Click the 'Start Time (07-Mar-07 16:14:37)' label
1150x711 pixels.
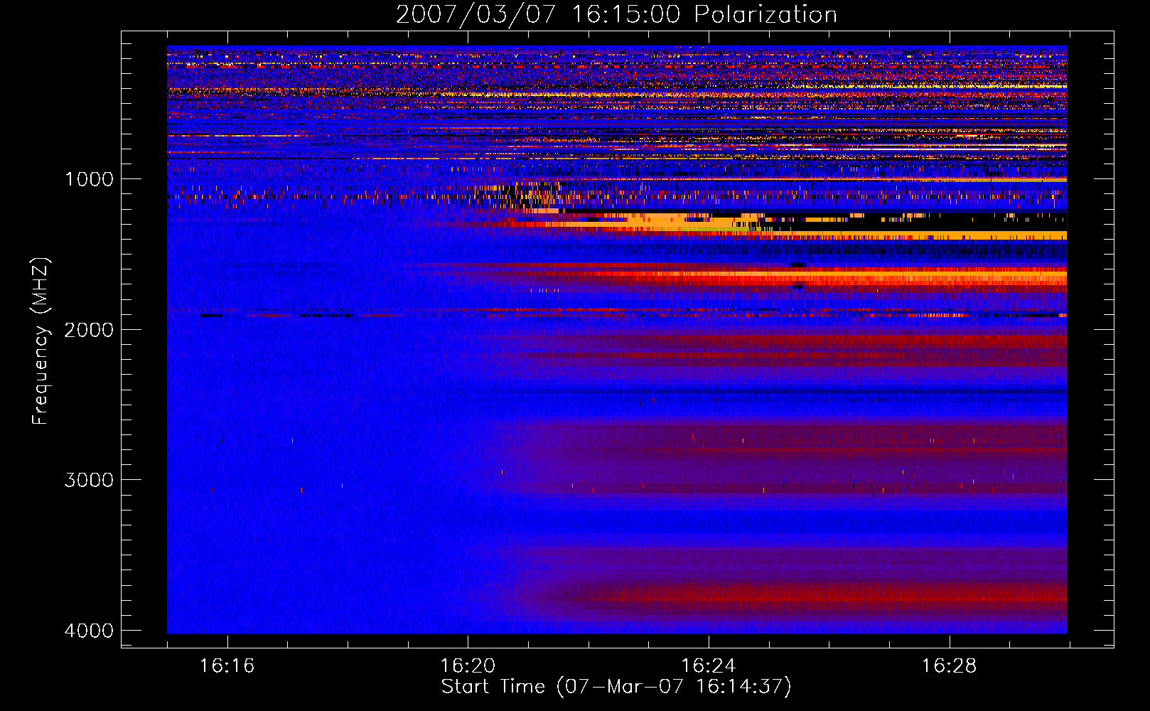tap(616, 687)
